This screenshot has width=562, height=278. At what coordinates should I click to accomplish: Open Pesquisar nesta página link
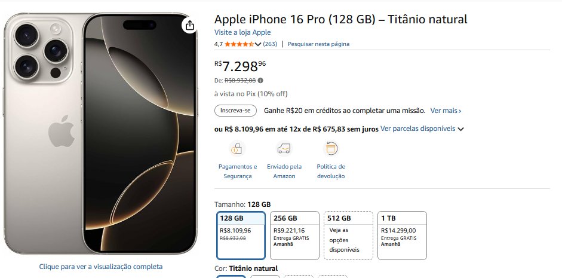pyautogui.click(x=318, y=44)
